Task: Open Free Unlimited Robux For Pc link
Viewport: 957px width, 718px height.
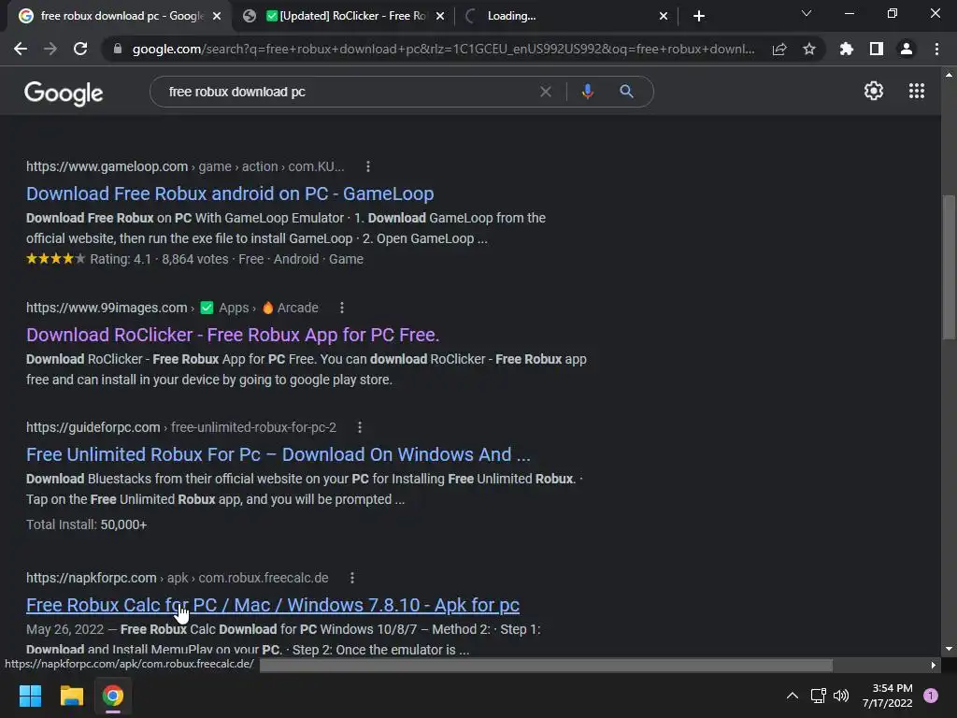Action: pos(279,454)
